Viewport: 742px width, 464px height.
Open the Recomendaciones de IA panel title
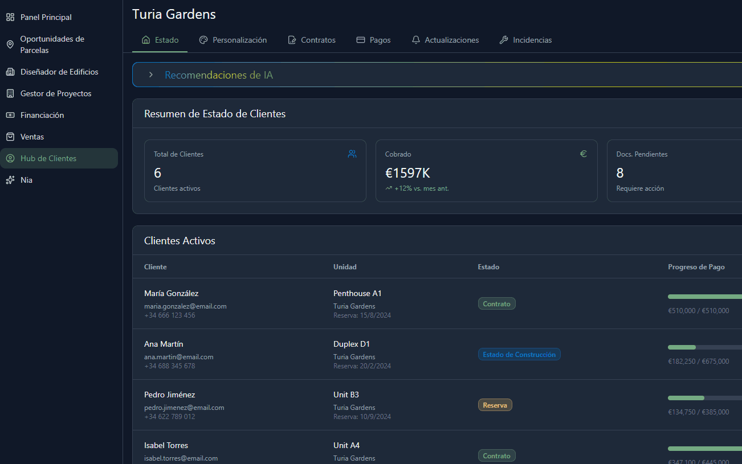point(219,75)
